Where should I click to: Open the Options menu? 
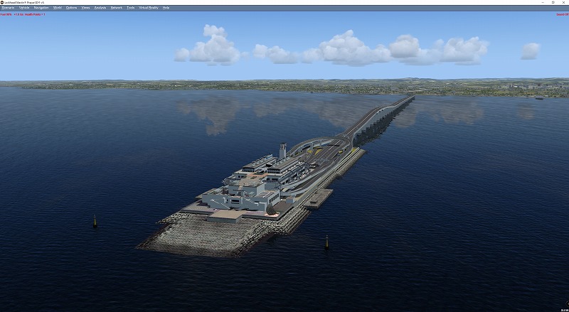[x=72, y=7]
